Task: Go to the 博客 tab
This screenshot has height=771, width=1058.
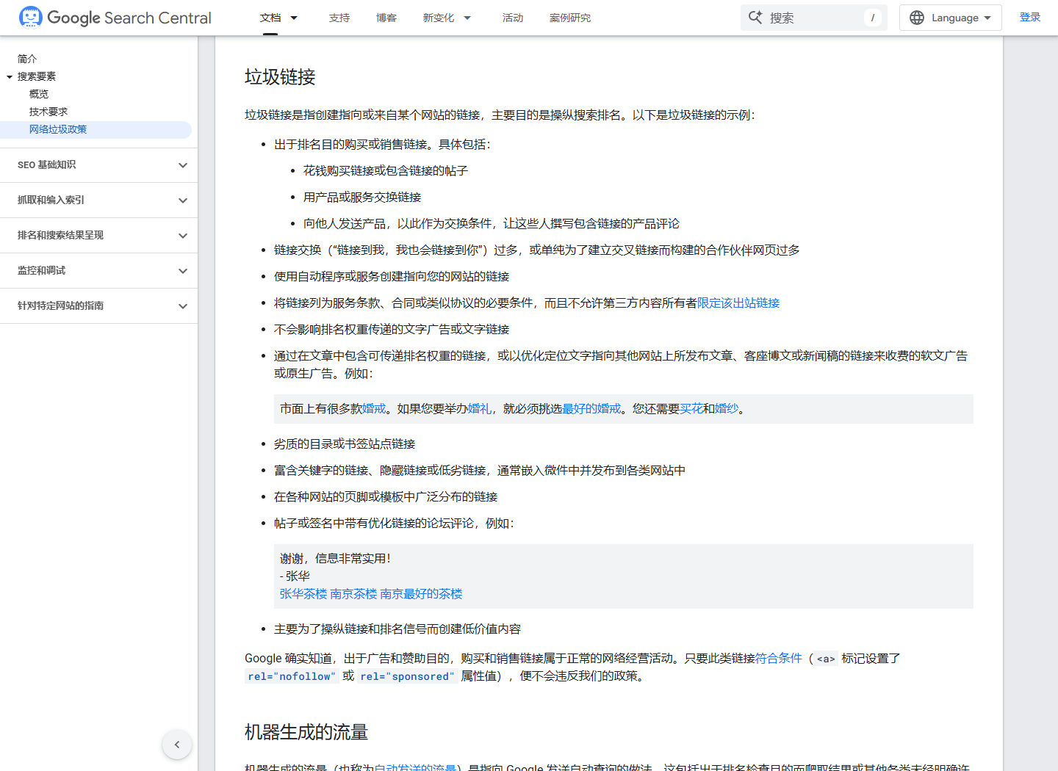Action: pyautogui.click(x=386, y=18)
